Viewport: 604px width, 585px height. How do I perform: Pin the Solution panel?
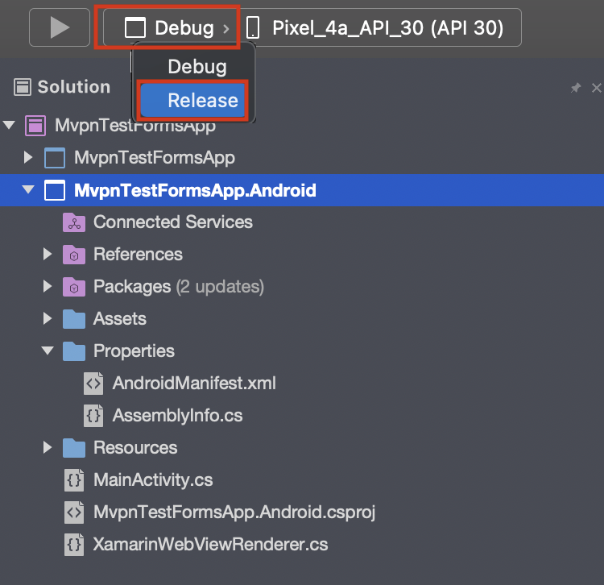tap(576, 88)
